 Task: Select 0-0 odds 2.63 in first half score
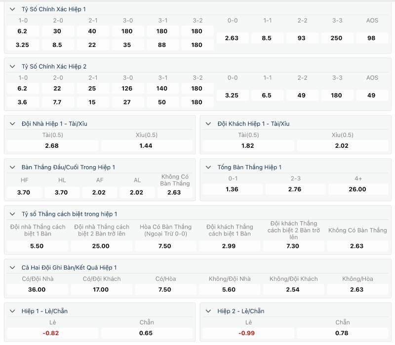point(232,38)
